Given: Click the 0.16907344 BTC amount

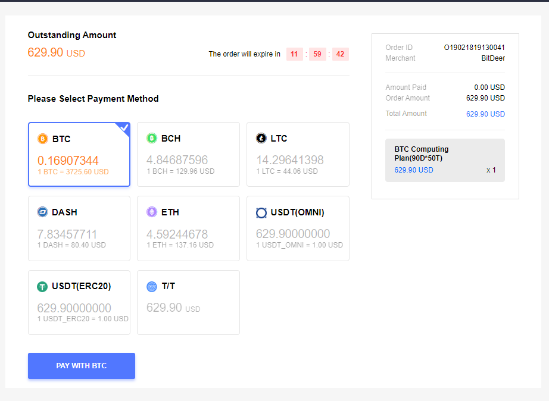Looking at the screenshot, I should tap(68, 161).
